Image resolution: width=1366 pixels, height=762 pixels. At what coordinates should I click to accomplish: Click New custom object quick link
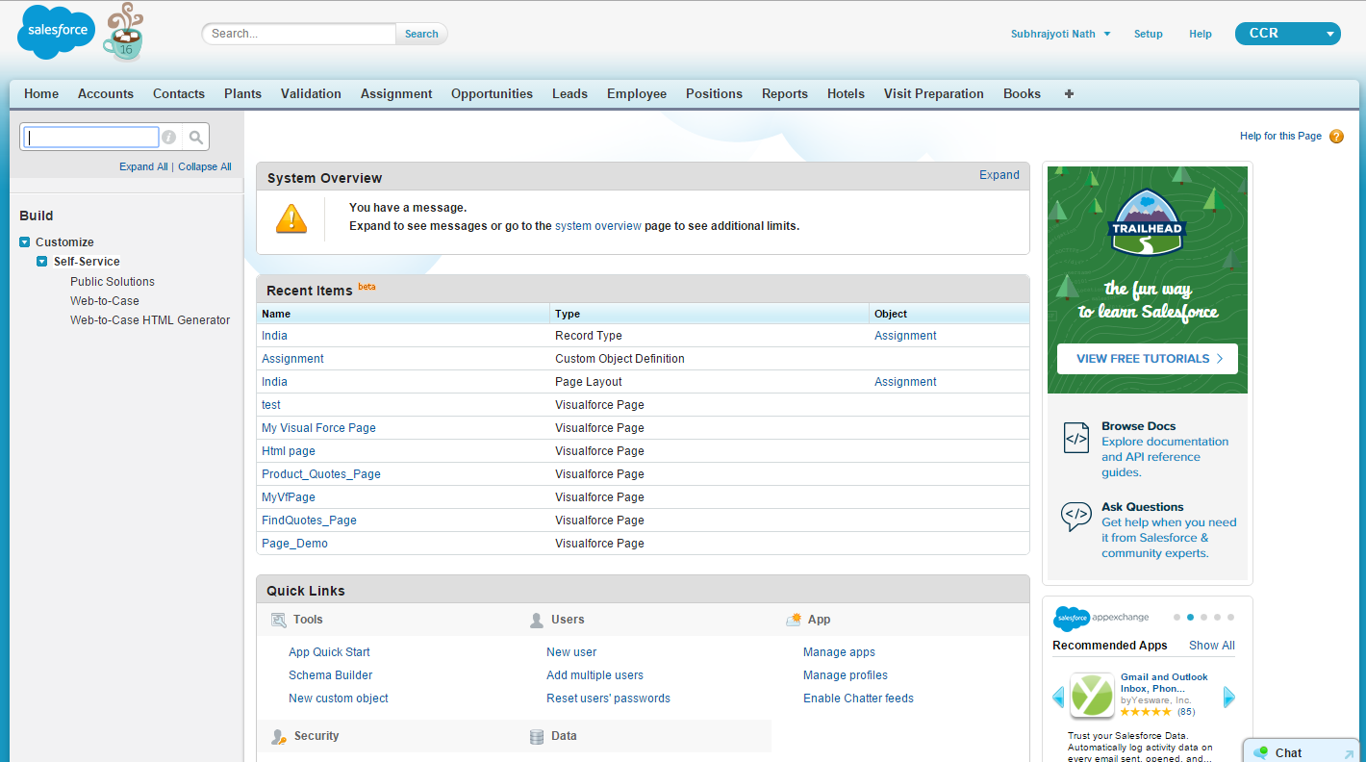(339, 698)
